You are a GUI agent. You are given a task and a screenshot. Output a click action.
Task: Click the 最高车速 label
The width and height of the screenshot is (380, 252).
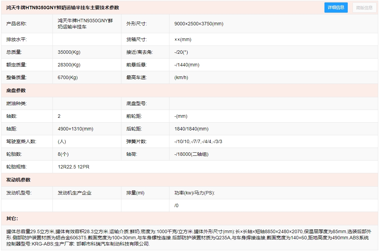136,77
